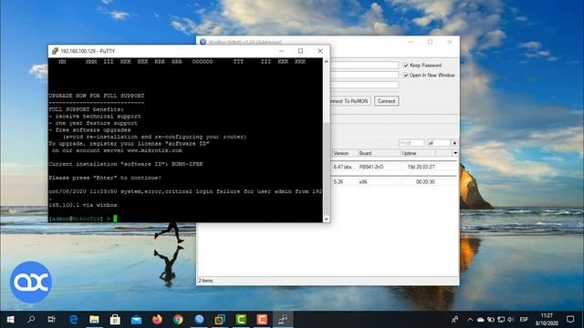The height and width of the screenshot is (328, 584).
Task: Open the column chooser dropdown arrow in WinBox table
Action: 455,153
